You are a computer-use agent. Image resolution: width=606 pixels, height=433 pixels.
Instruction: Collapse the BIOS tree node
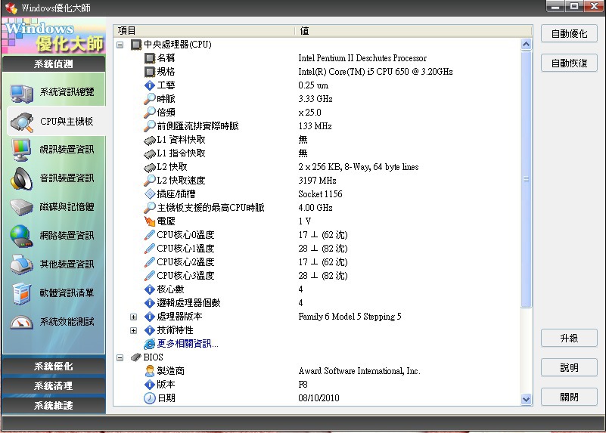click(120, 357)
